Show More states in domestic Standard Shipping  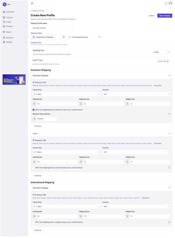pos(158,85)
